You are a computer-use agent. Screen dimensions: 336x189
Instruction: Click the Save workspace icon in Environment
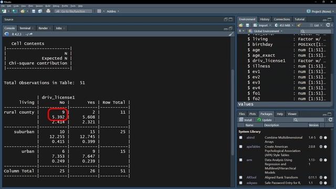pyautogui.click(x=247, y=25)
